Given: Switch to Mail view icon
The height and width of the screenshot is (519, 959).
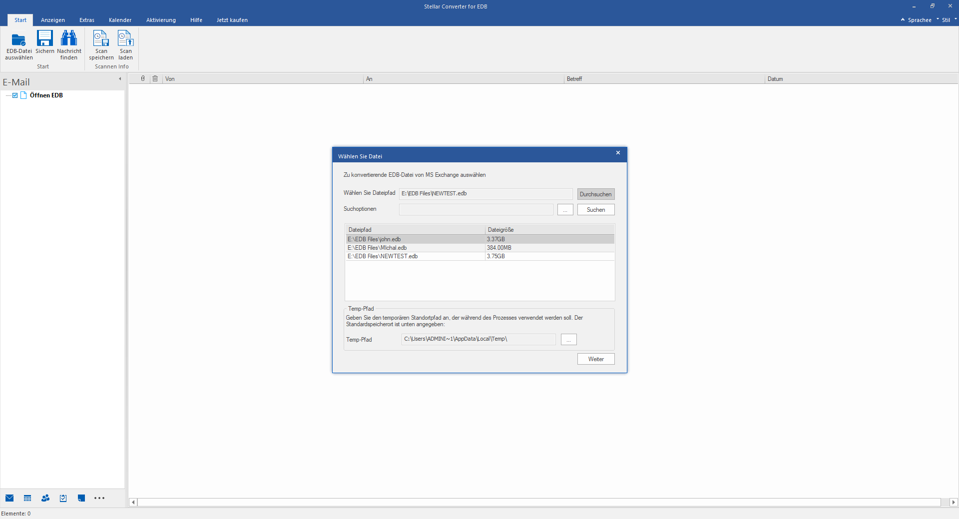Looking at the screenshot, I should (9, 498).
